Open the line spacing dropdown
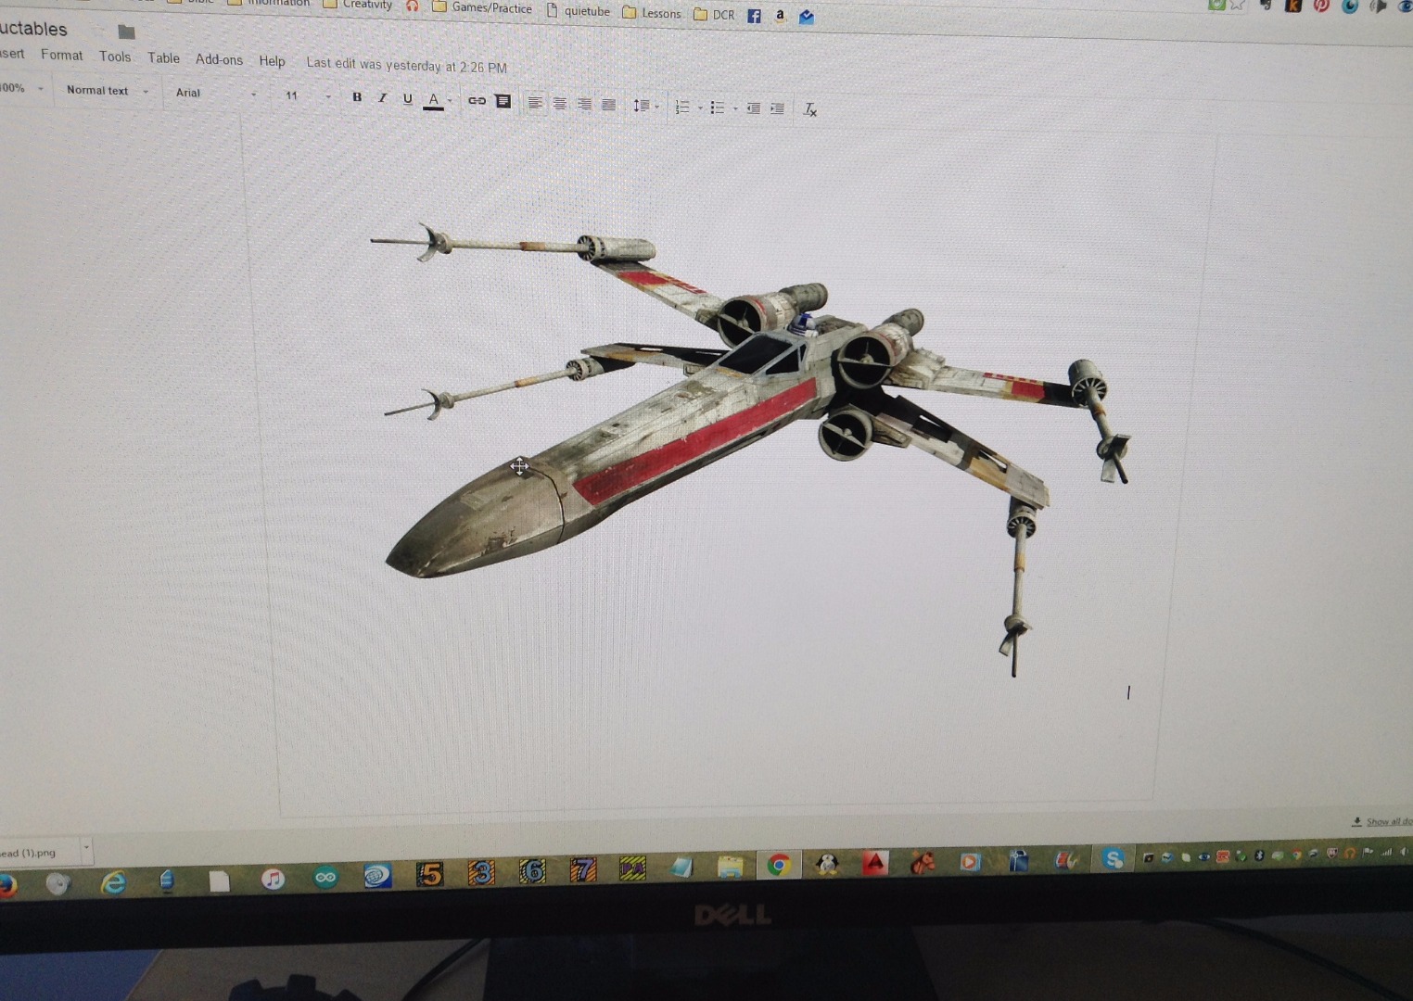Screen dimensions: 1413x1001 coord(645,106)
